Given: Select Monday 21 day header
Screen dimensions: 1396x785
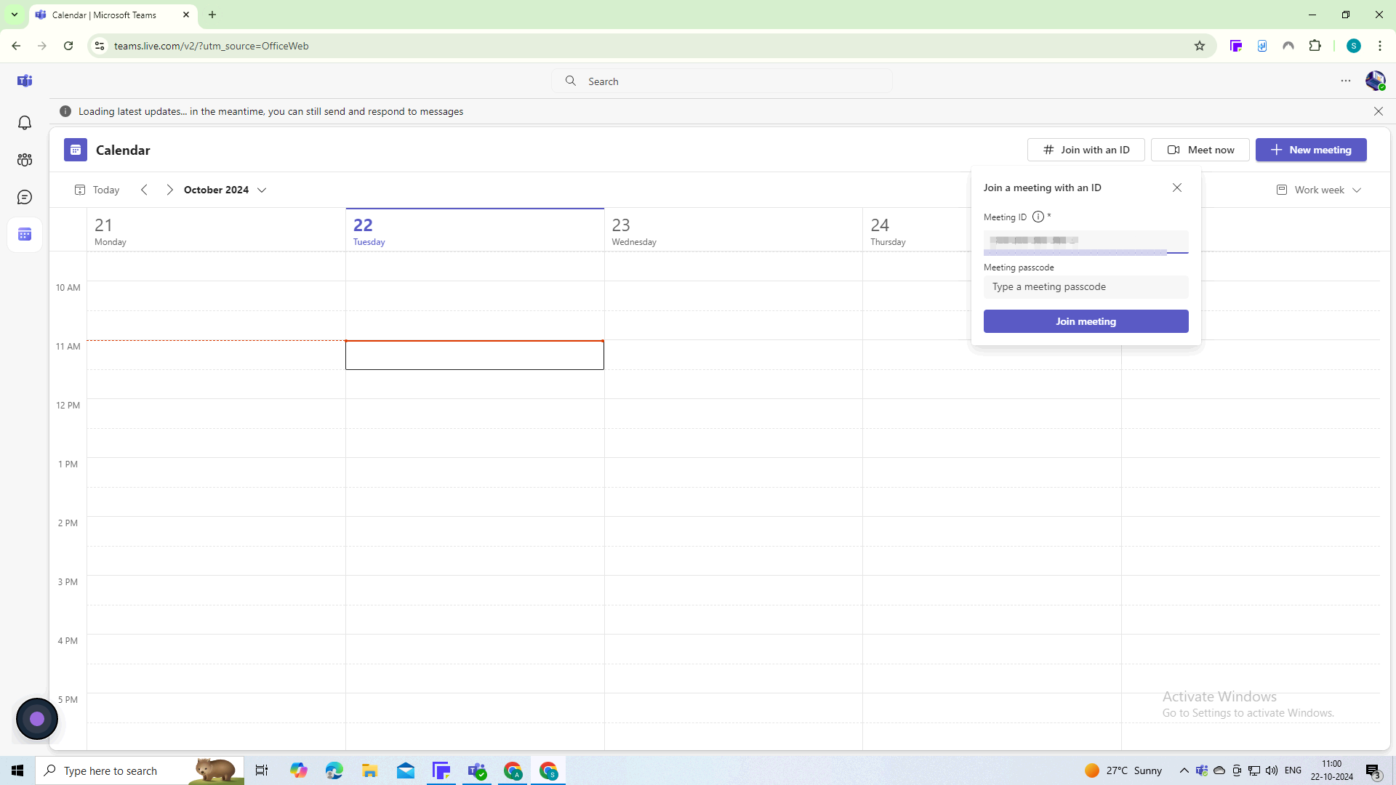Looking at the screenshot, I should pyautogui.click(x=216, y=230).
